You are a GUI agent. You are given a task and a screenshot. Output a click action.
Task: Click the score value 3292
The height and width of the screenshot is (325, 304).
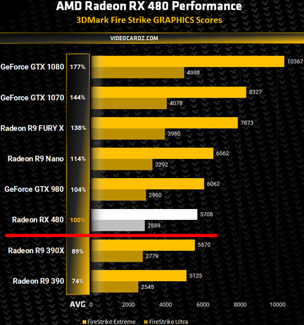pyautogui.click(x=161, y=165)
